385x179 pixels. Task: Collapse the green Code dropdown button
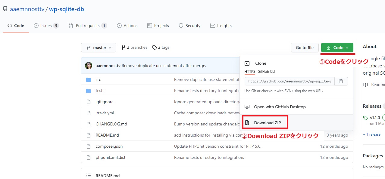337,48
